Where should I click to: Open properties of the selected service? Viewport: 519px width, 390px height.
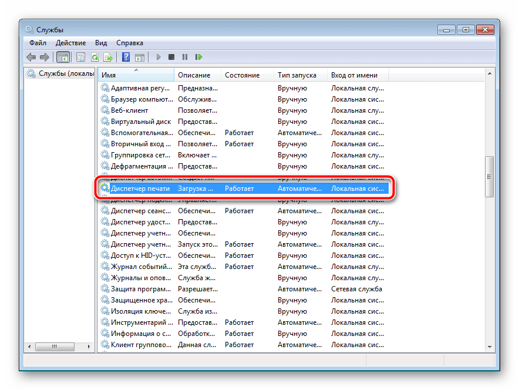tap(80, 57)
